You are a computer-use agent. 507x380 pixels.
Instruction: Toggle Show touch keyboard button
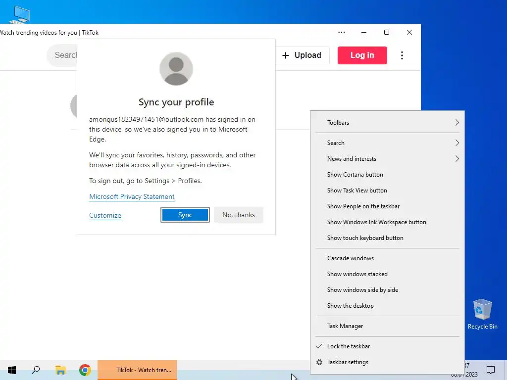[387, 238]
